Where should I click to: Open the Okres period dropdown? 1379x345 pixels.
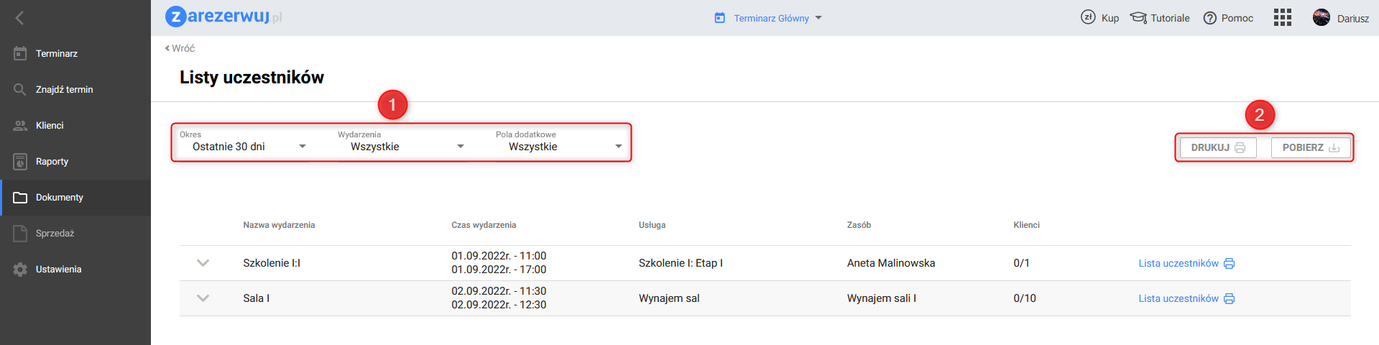pyautogui.click(x=249, y=147)
